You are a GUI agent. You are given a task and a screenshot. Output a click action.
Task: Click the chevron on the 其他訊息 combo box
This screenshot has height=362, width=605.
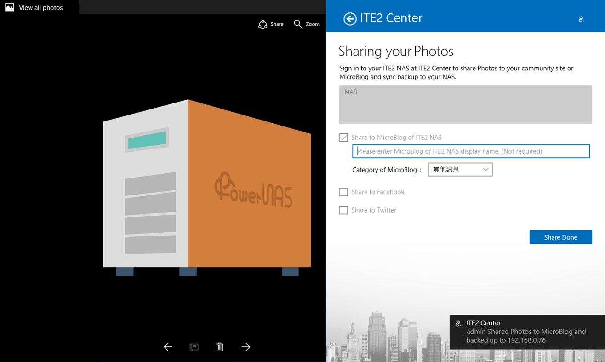click(x=486, y=169)
